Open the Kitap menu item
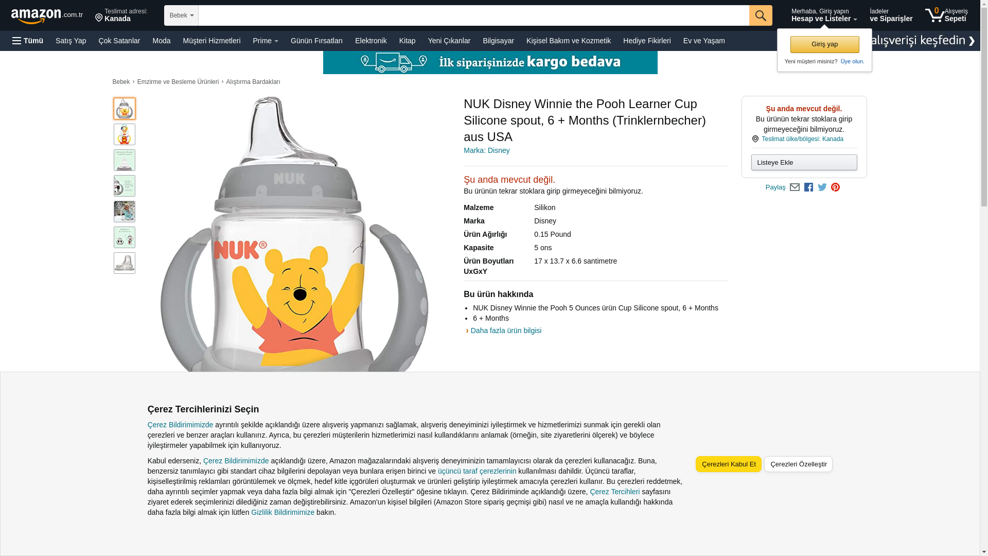 coord(407,41)
